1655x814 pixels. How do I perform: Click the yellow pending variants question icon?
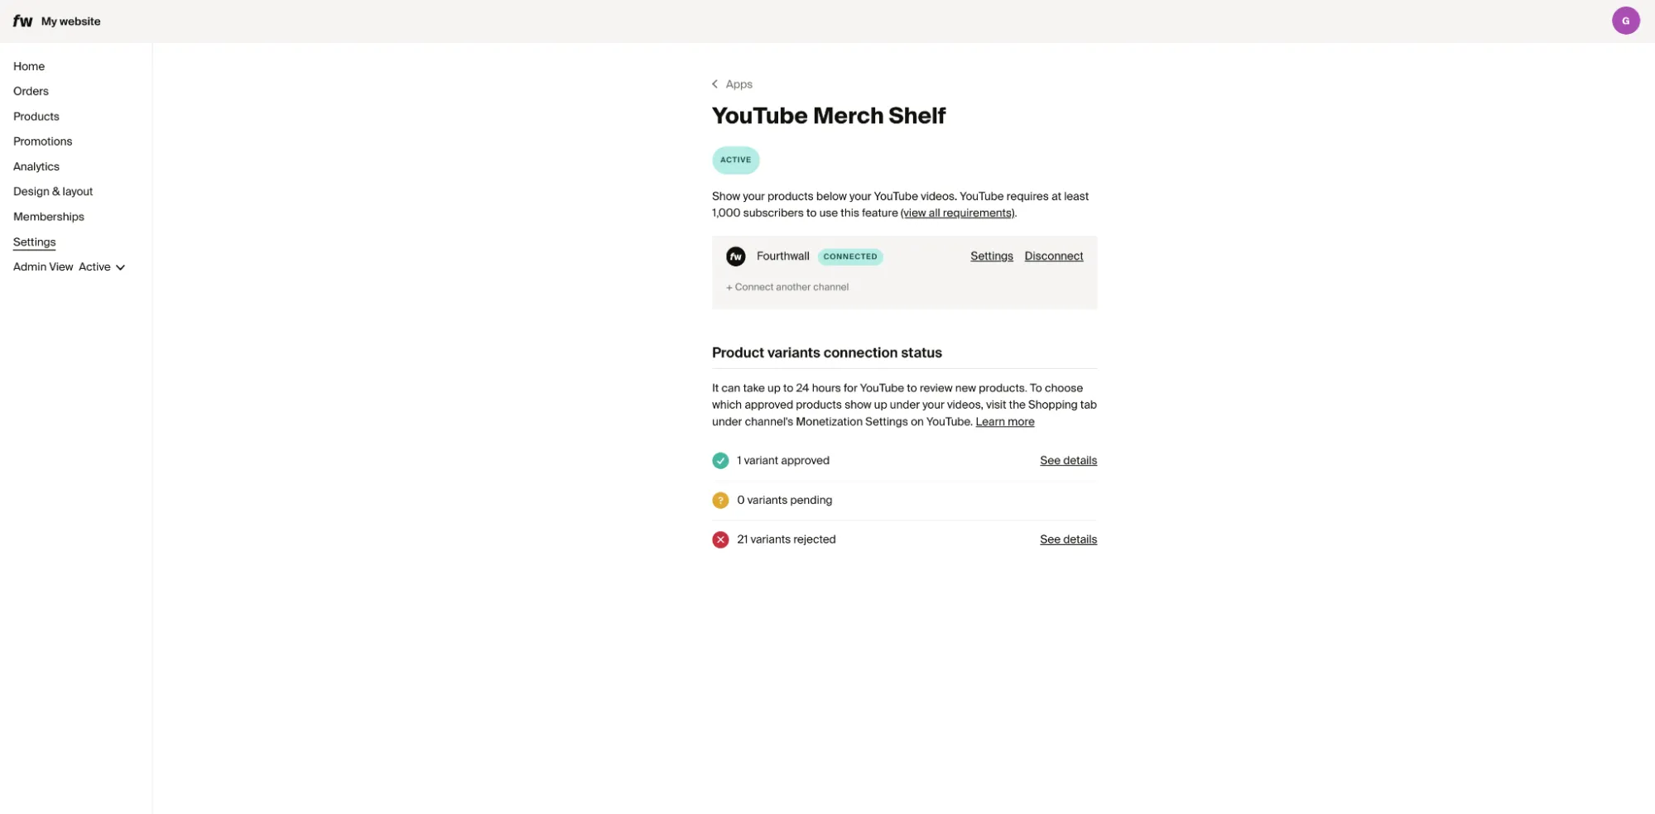[719, 500]
